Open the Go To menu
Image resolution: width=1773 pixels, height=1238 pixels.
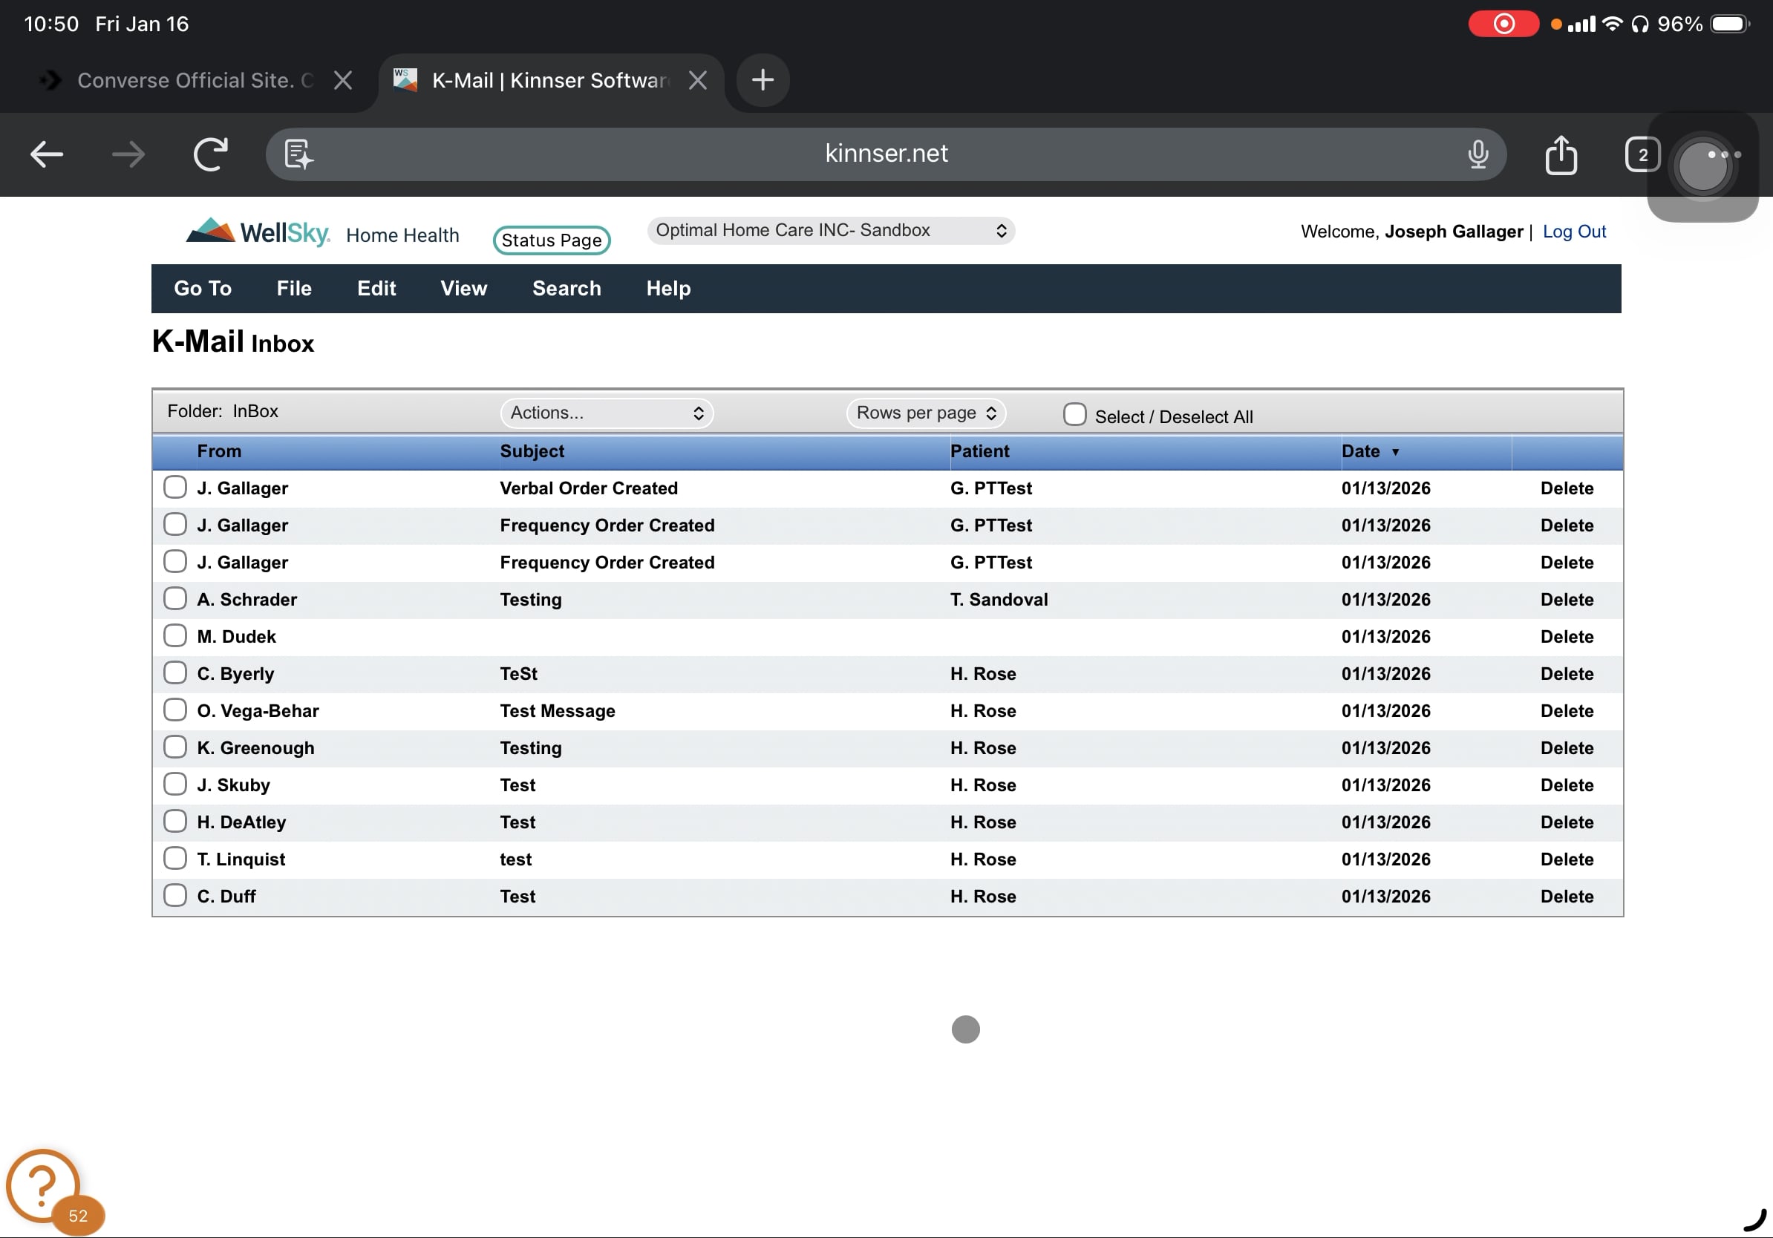(x=202, y=289)
